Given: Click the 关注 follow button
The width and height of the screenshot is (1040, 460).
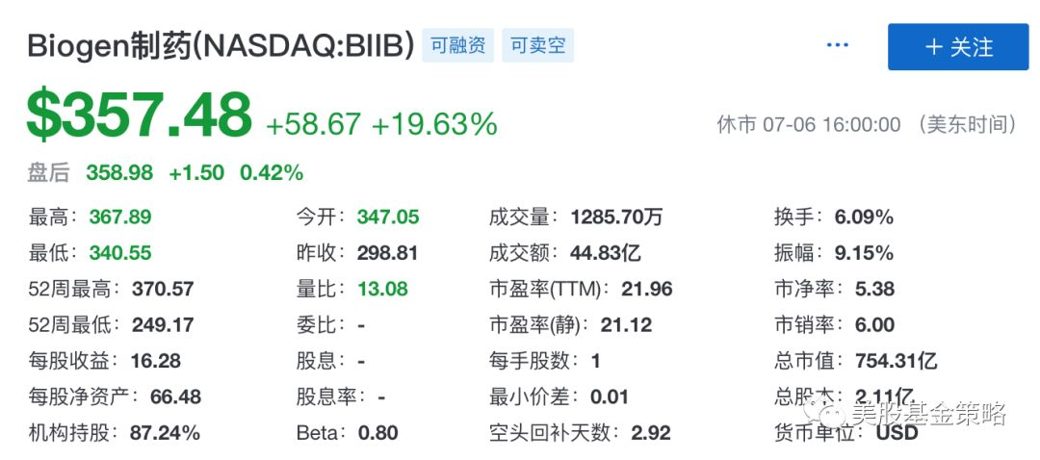Looking at the screenshot, I should 958,46.
